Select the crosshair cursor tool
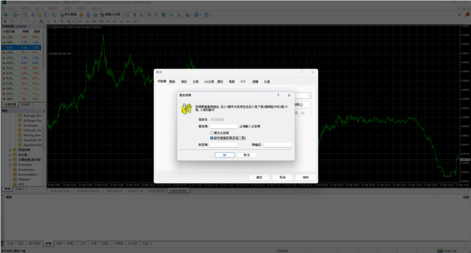The height and width of the screenshot is (253, 471). coord(12,21)
